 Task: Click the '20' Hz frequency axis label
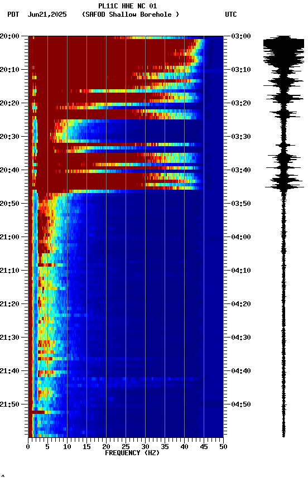[106, 447]
